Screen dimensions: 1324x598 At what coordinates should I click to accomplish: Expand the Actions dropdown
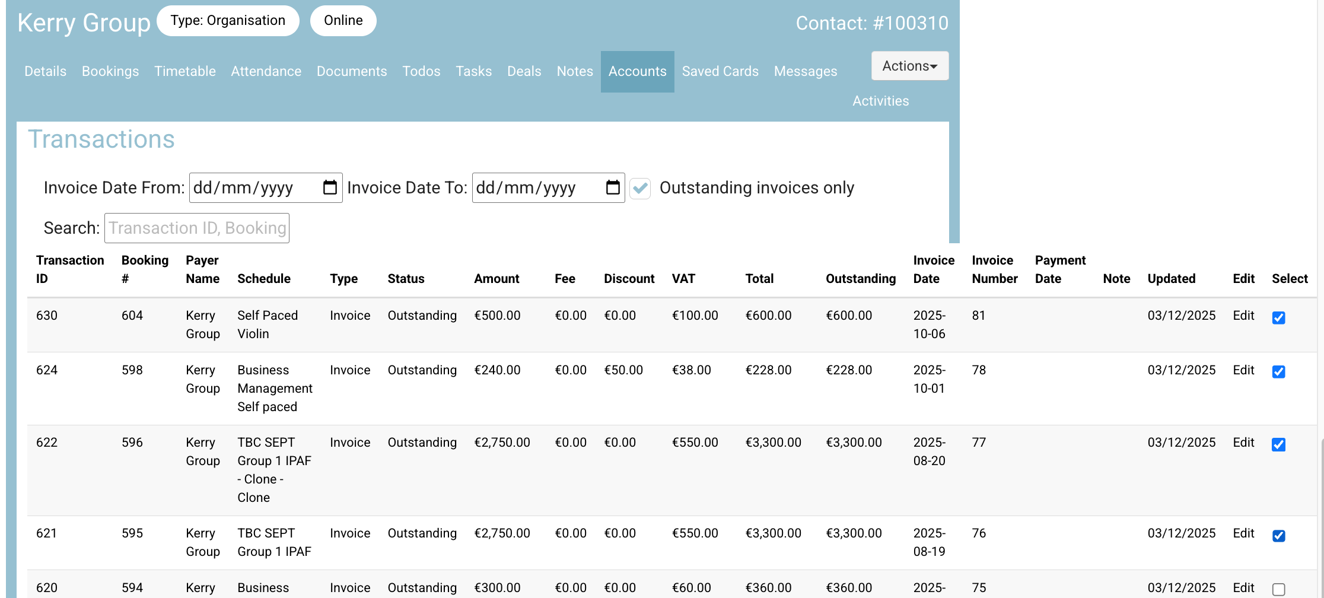(909, 66)
